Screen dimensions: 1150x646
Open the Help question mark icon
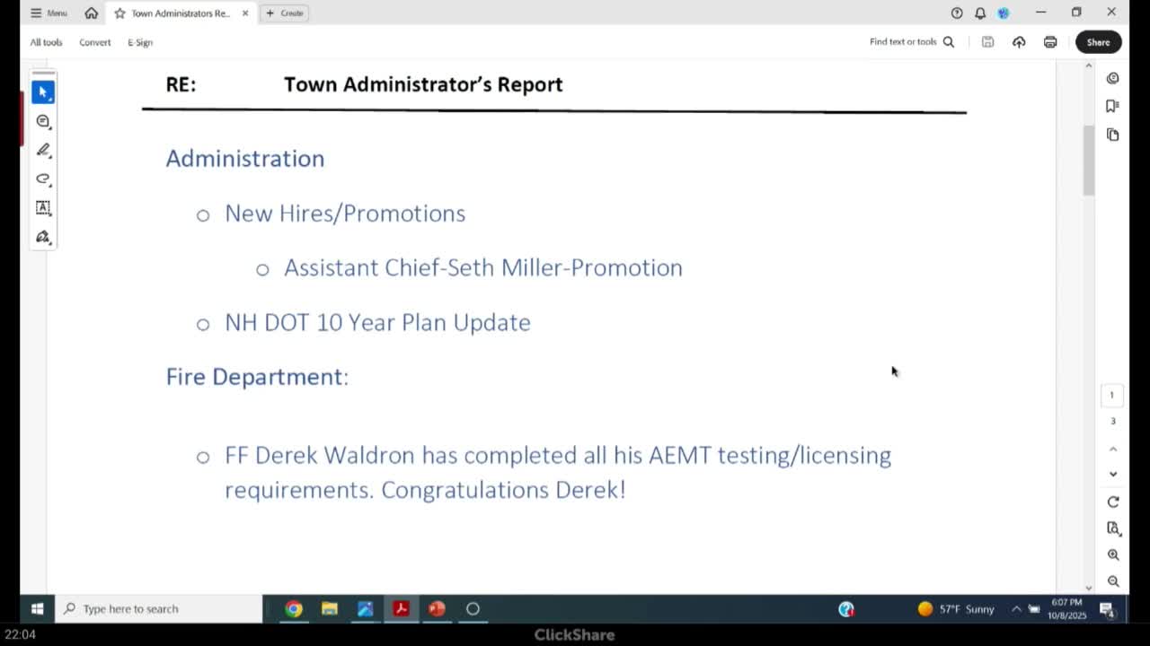(x=957, y=13)
